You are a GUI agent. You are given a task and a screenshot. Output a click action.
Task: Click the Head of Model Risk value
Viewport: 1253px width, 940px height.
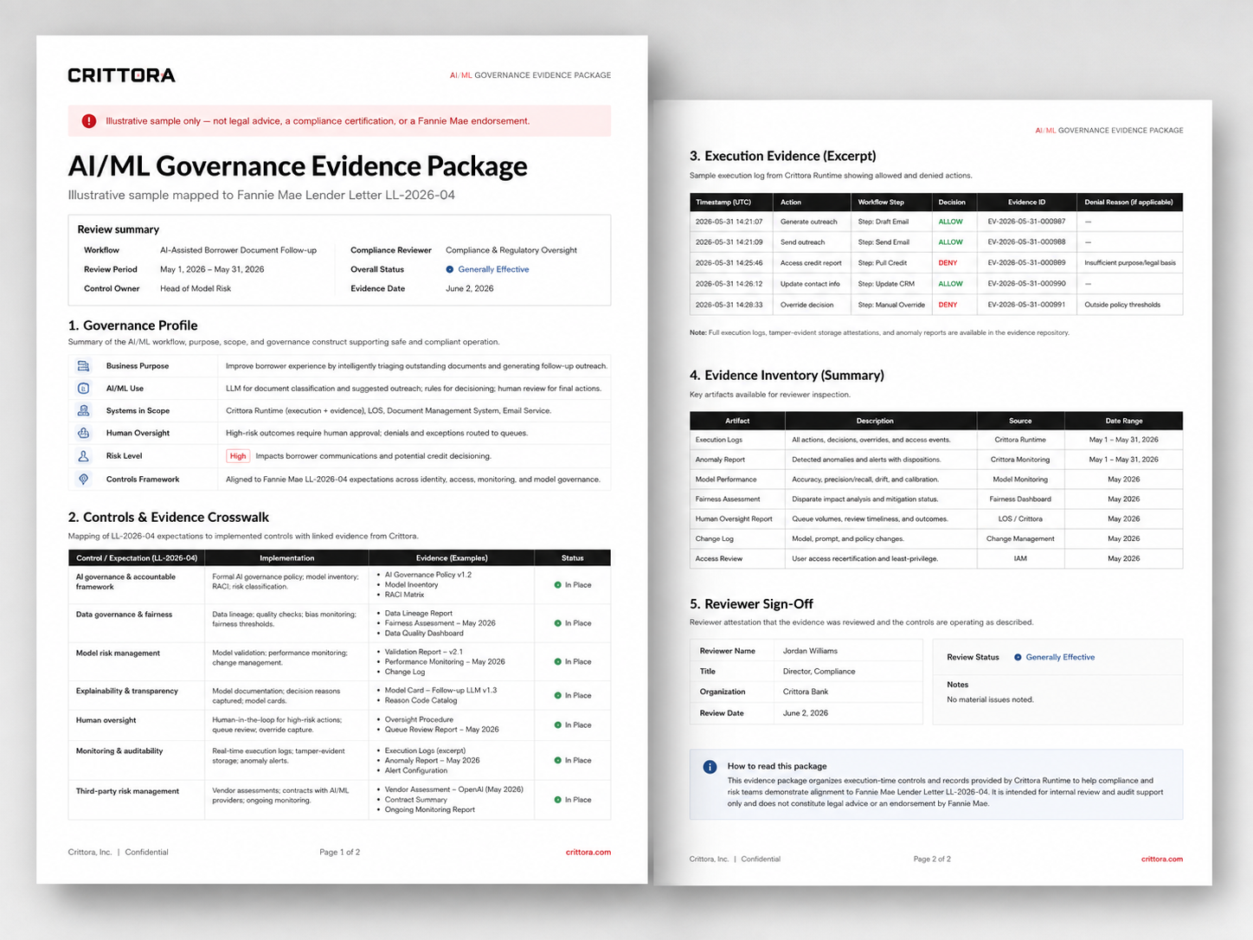point(196,289)
